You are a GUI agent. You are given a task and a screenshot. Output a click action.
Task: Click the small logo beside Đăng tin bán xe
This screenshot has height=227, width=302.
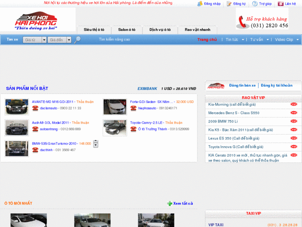point(216,86)
